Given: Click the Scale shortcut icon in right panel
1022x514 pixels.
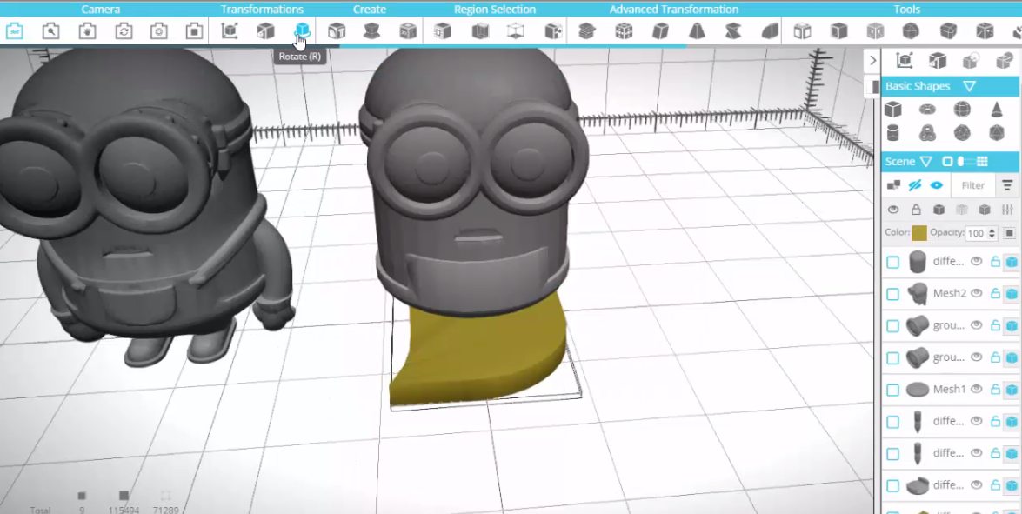Looking at the screenshot, I should click(938, 61).
